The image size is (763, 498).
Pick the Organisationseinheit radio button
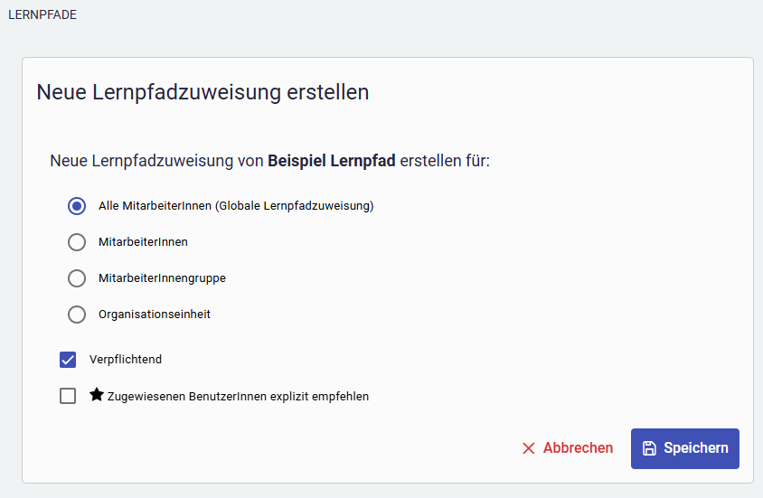coord(77,315)
